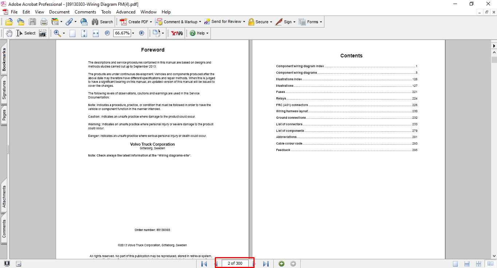Open the zoom percentage dropdown arrow

pyautogui.click(x=133, y=33)
